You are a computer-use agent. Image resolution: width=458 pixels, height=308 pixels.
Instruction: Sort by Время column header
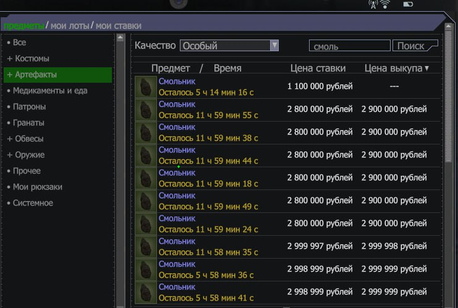pyautogui.click(x=227, y=69)
